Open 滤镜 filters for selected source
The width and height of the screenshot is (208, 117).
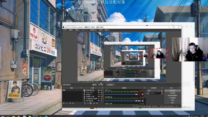click(101, 85)
